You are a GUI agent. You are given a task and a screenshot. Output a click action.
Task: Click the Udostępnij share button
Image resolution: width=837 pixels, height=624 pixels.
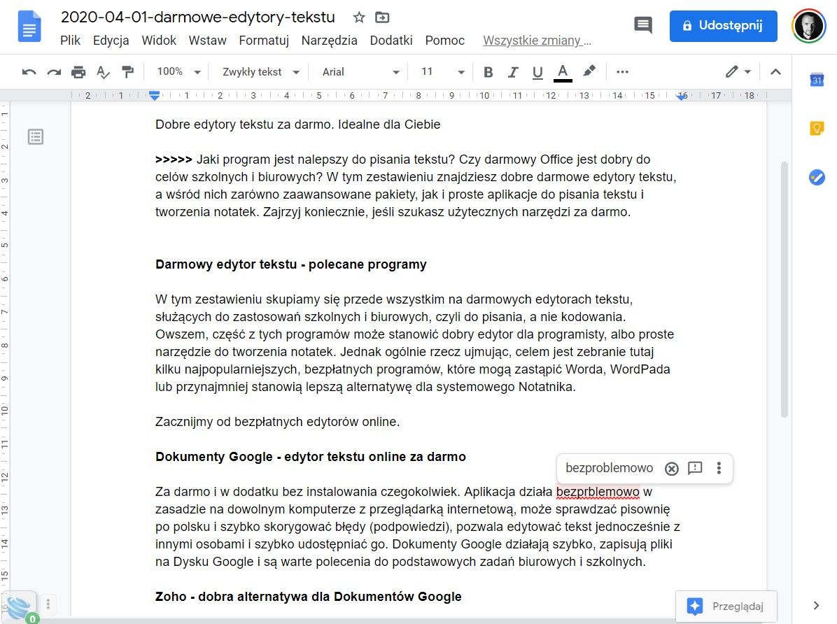724,26
